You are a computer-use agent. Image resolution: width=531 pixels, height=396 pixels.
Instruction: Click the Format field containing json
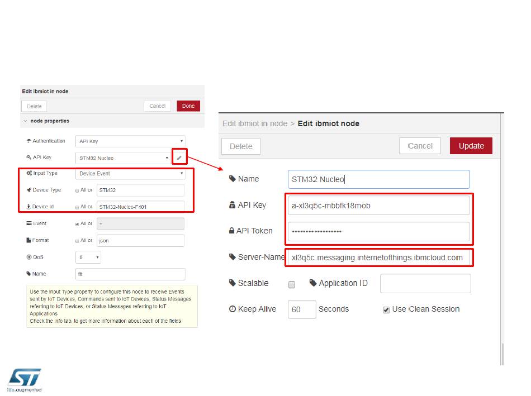point(140,241)
